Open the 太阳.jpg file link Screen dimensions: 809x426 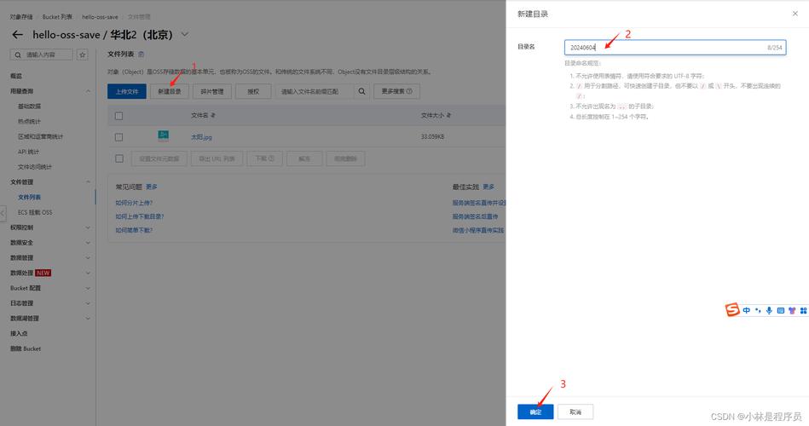tap(201, 137)
